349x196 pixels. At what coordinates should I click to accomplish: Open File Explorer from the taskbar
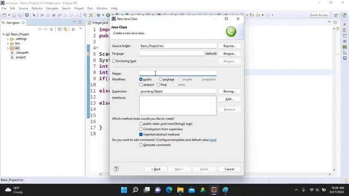180,190
